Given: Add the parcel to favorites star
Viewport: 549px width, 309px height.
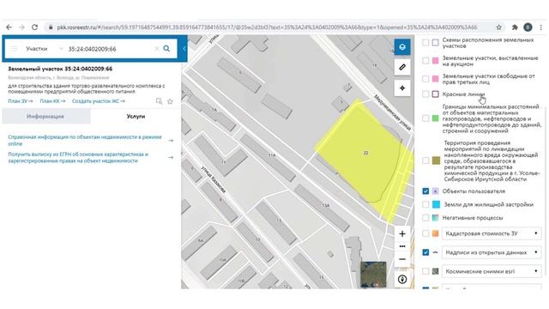Looking at the screenshot, I should point(170,101).
